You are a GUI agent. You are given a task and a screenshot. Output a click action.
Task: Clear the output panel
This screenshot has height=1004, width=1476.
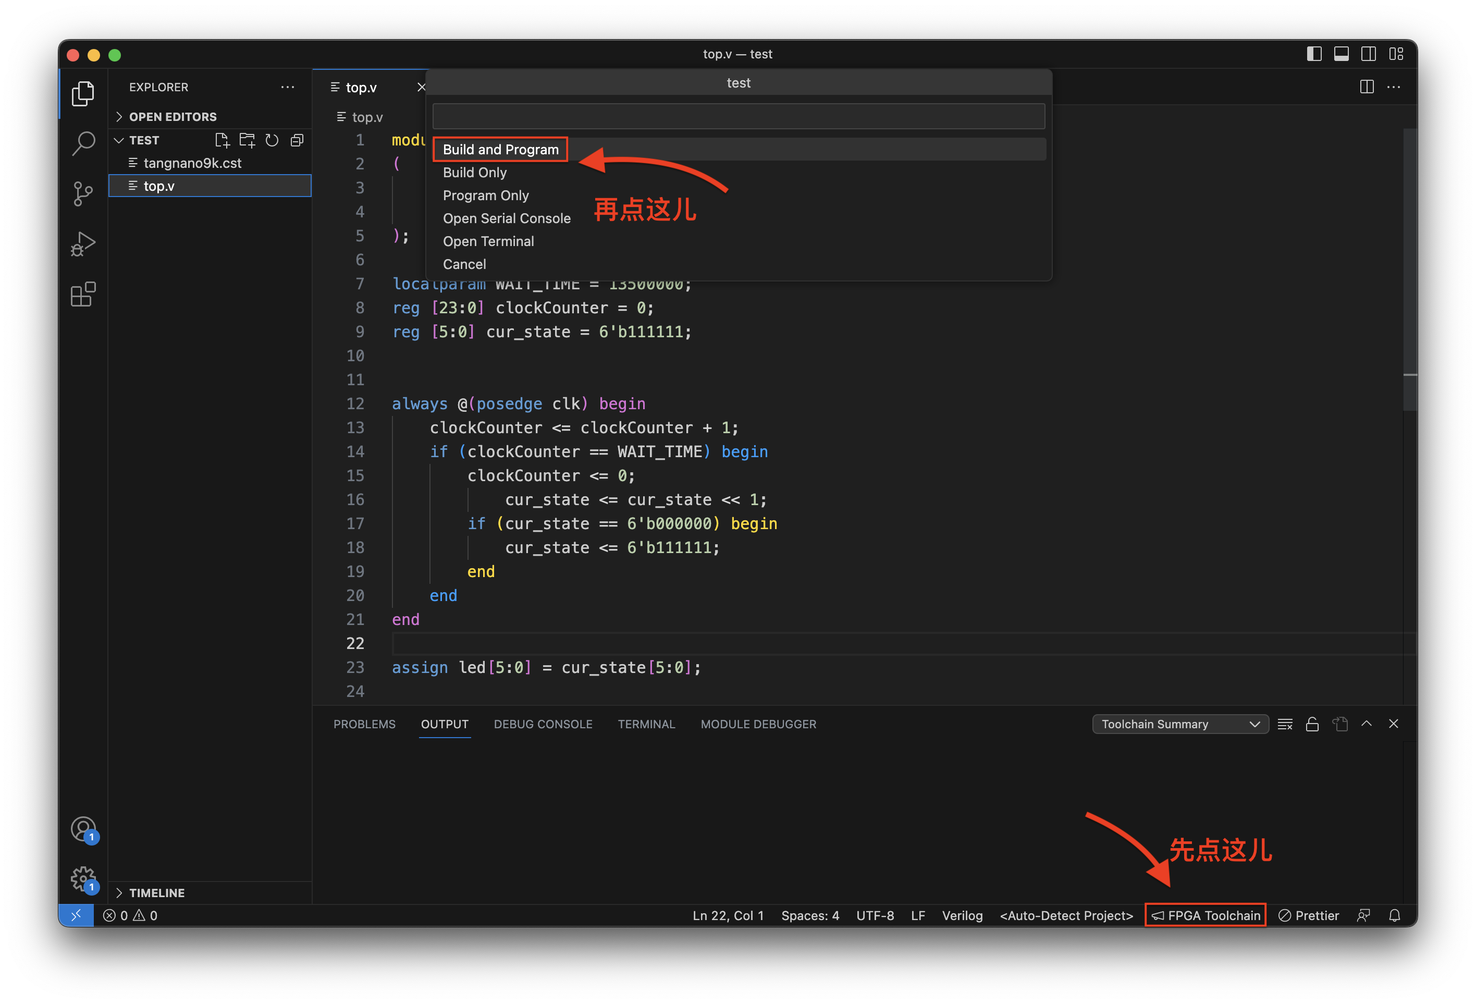[x=1285, y=724]
